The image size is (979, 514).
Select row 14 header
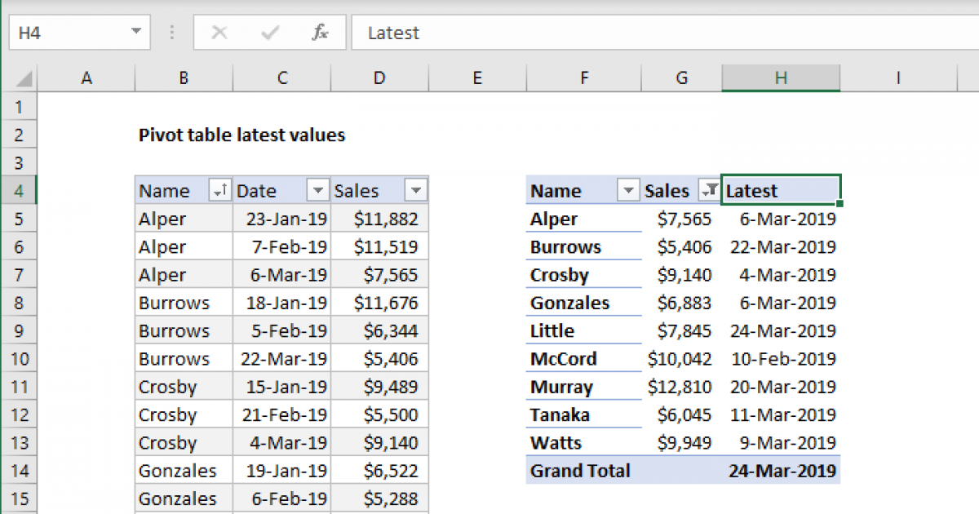tap(20, 471)
